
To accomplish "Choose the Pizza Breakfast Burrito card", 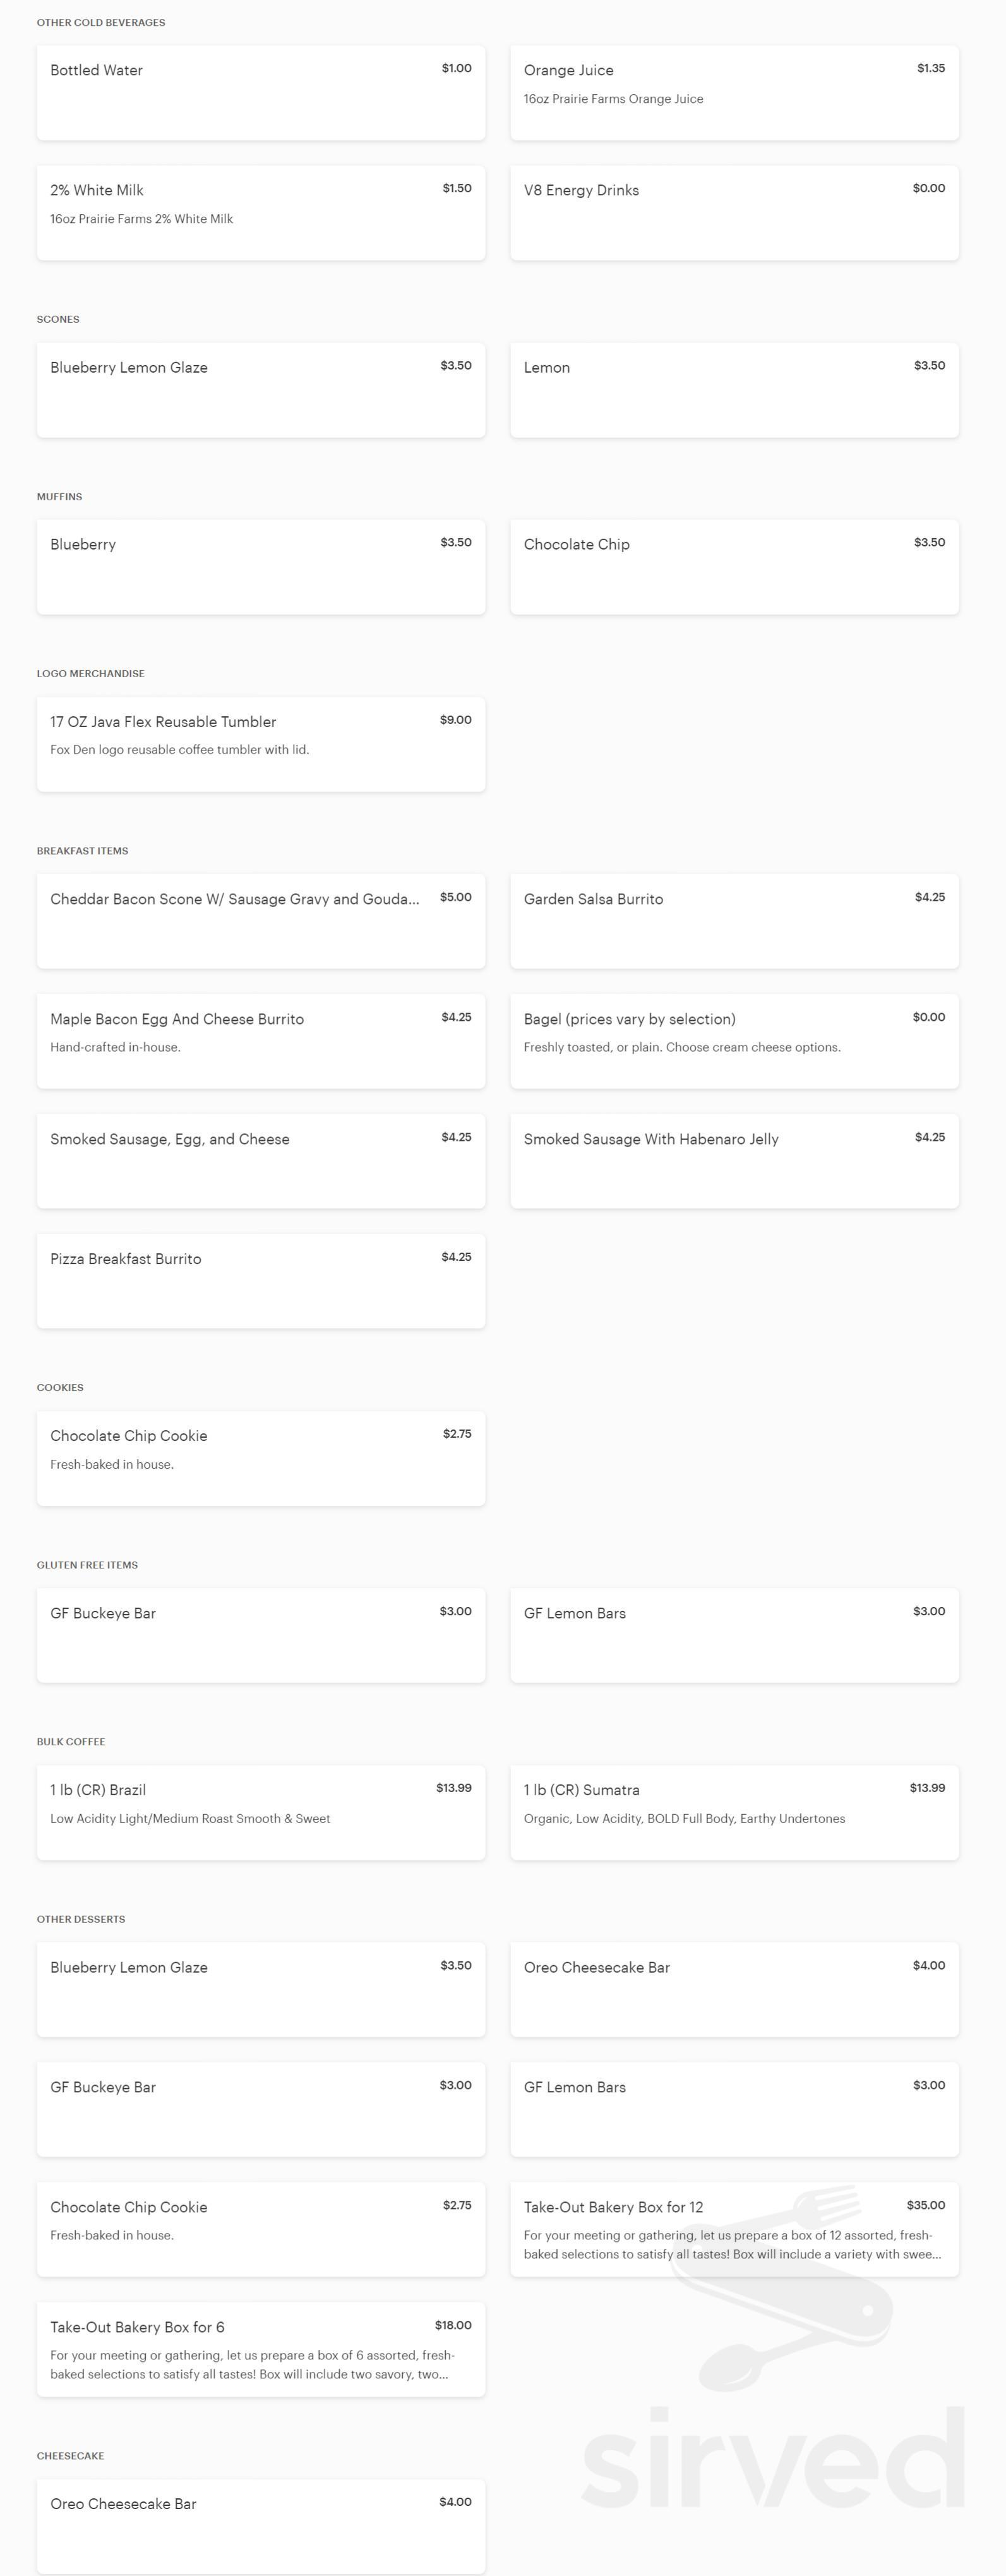I will coord(261,1281).
